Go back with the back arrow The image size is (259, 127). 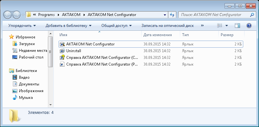coord(7,15)
